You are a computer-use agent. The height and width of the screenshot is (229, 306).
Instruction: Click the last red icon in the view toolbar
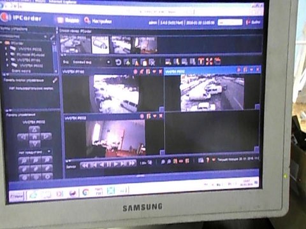click(217, 61)
